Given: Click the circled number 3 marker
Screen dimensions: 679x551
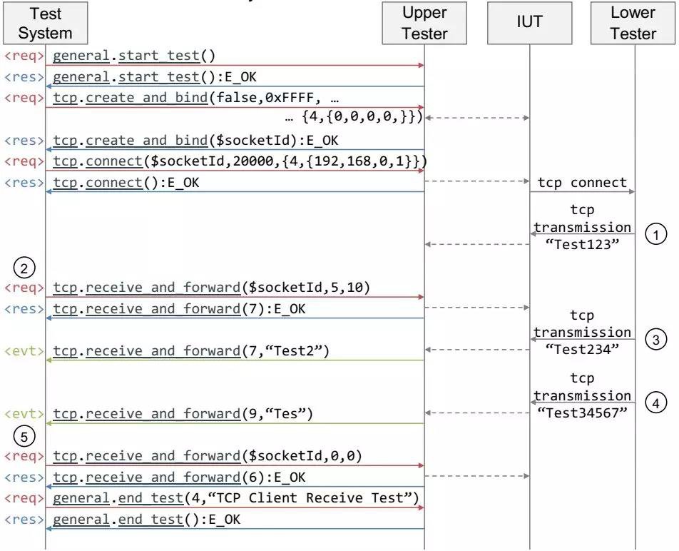Looking at the screenshot, I should coord(655,340).
